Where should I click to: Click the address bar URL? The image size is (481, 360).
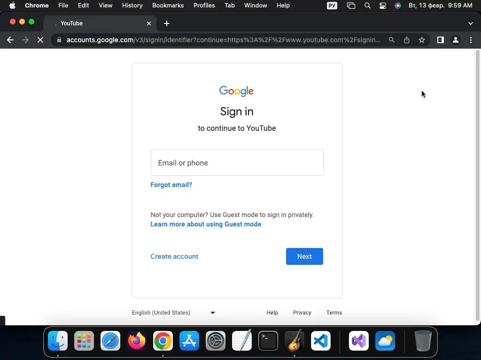click(223, 40)
